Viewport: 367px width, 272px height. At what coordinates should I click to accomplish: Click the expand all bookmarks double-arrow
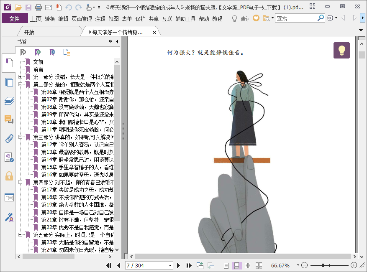click(110, 41)
